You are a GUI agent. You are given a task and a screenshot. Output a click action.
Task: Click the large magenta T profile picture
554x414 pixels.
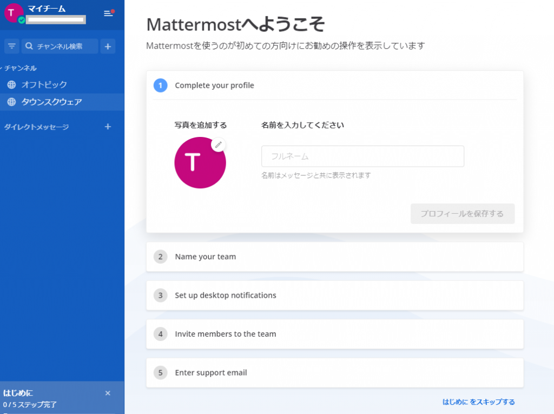[200, 163]
